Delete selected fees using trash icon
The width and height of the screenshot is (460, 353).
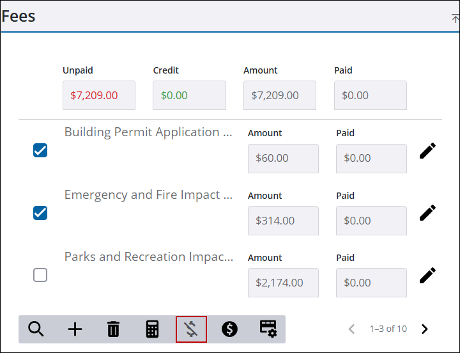tap(113, 329)
